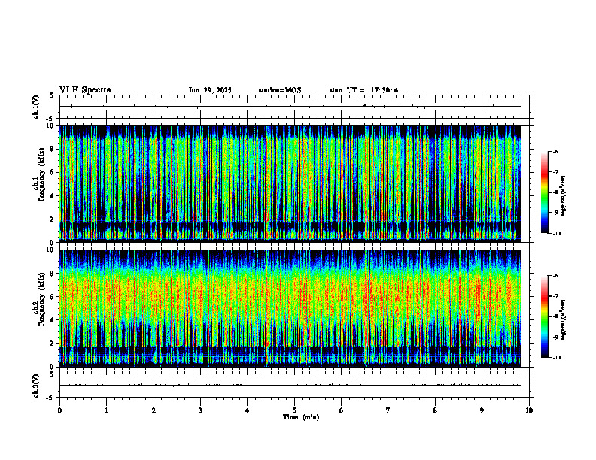This screenshot has height=460, width=596.
Task: Click the "VLF Spectra" plot title
Action: pyautogui.click(x=85, y=90)
